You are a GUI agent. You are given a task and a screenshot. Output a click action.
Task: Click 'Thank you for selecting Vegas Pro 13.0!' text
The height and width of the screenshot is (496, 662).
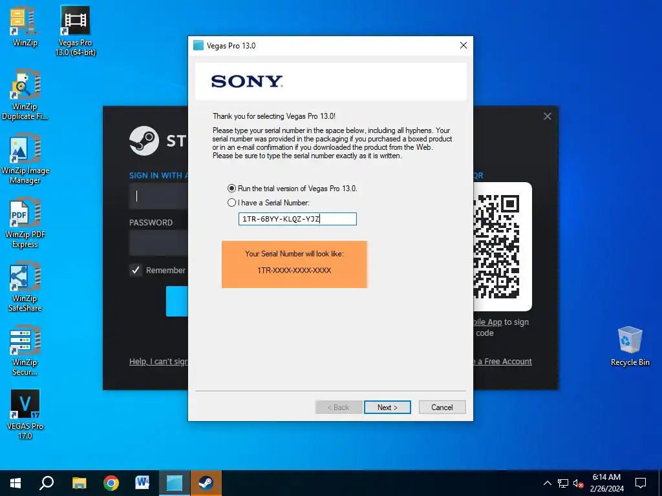(x=274, y=116)
